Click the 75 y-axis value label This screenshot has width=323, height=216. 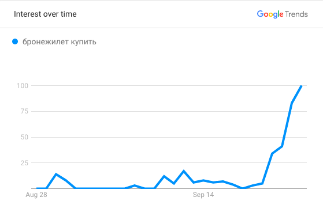24,111
